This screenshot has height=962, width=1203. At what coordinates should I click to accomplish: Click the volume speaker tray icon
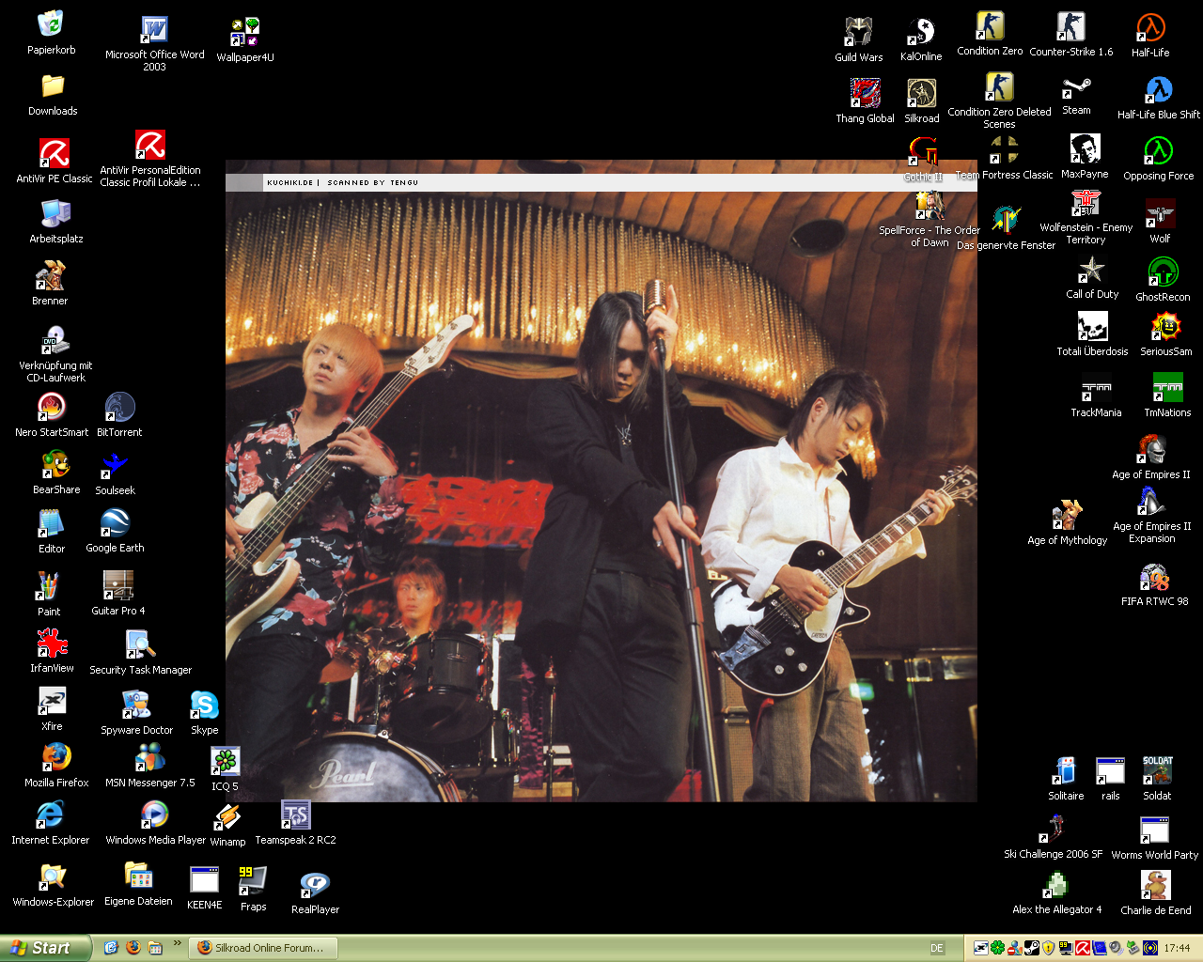[1116, 948]
